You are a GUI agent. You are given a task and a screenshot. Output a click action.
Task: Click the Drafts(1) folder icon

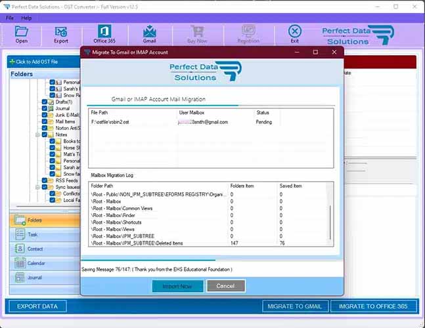(51, 102)
